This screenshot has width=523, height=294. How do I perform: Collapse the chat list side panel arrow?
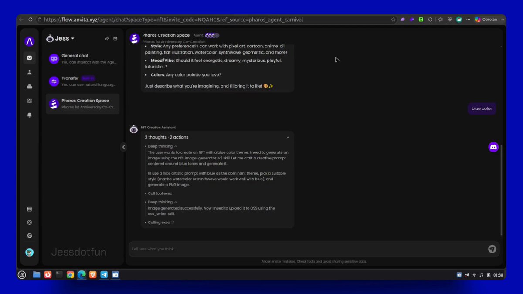point(123,147)
